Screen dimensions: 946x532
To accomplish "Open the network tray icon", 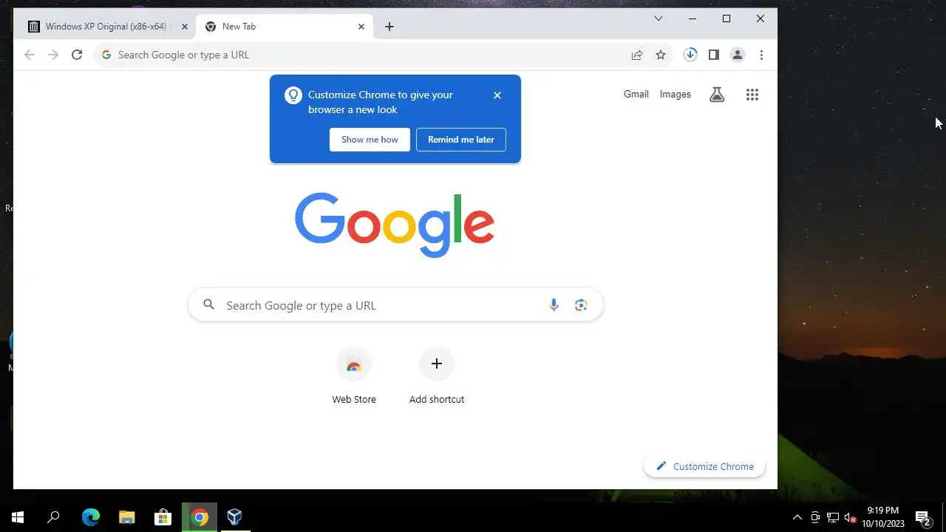I will [x=833, y=517].
